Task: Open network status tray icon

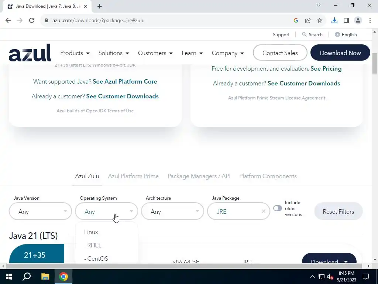Action: (322, 277)
